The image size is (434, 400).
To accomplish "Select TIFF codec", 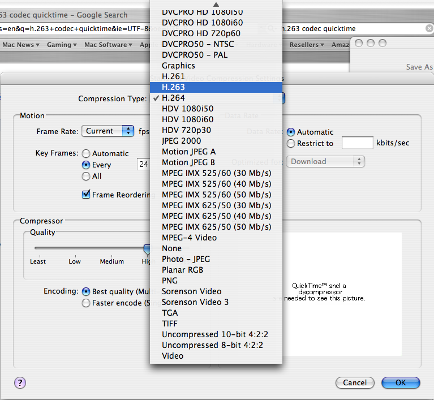I will point(216,324).
